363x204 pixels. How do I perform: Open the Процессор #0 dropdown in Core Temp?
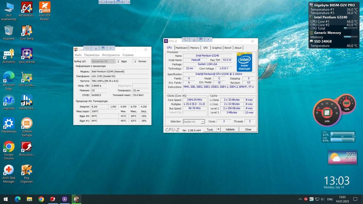(103, 61)
